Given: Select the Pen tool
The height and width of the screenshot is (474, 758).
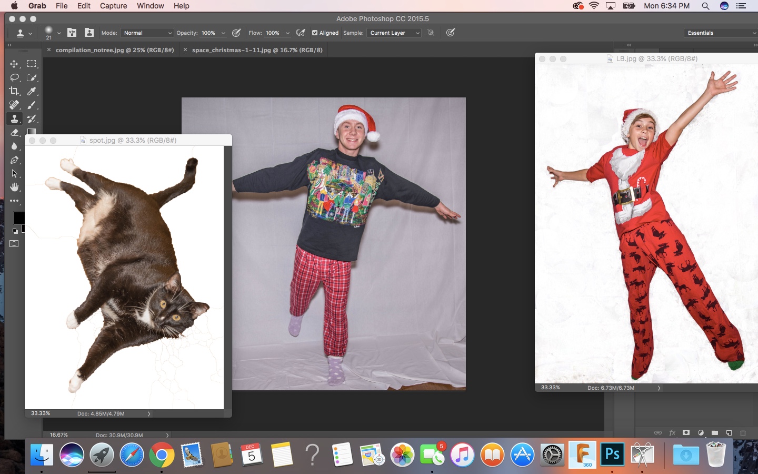Looking at the screenshot, I should pos(14,160).
